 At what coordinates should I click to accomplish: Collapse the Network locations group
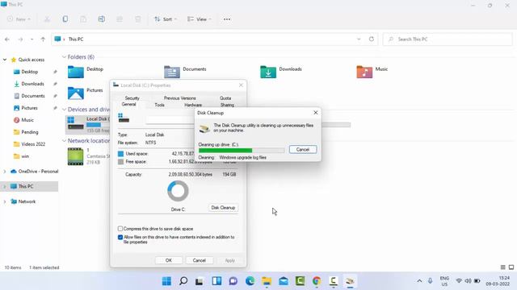coord(64,141)
